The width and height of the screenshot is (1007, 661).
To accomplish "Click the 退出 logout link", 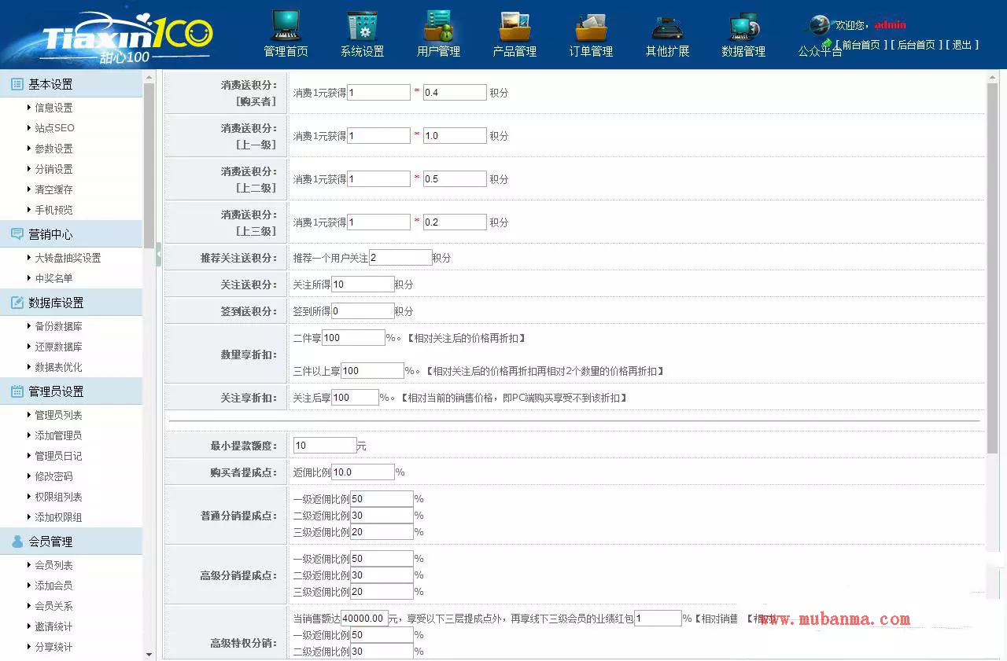I will 961,45.
